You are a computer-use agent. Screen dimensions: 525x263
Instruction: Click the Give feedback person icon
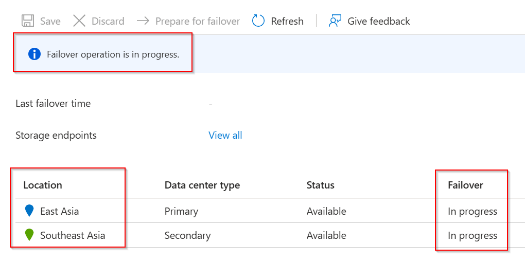click(335, 21)
